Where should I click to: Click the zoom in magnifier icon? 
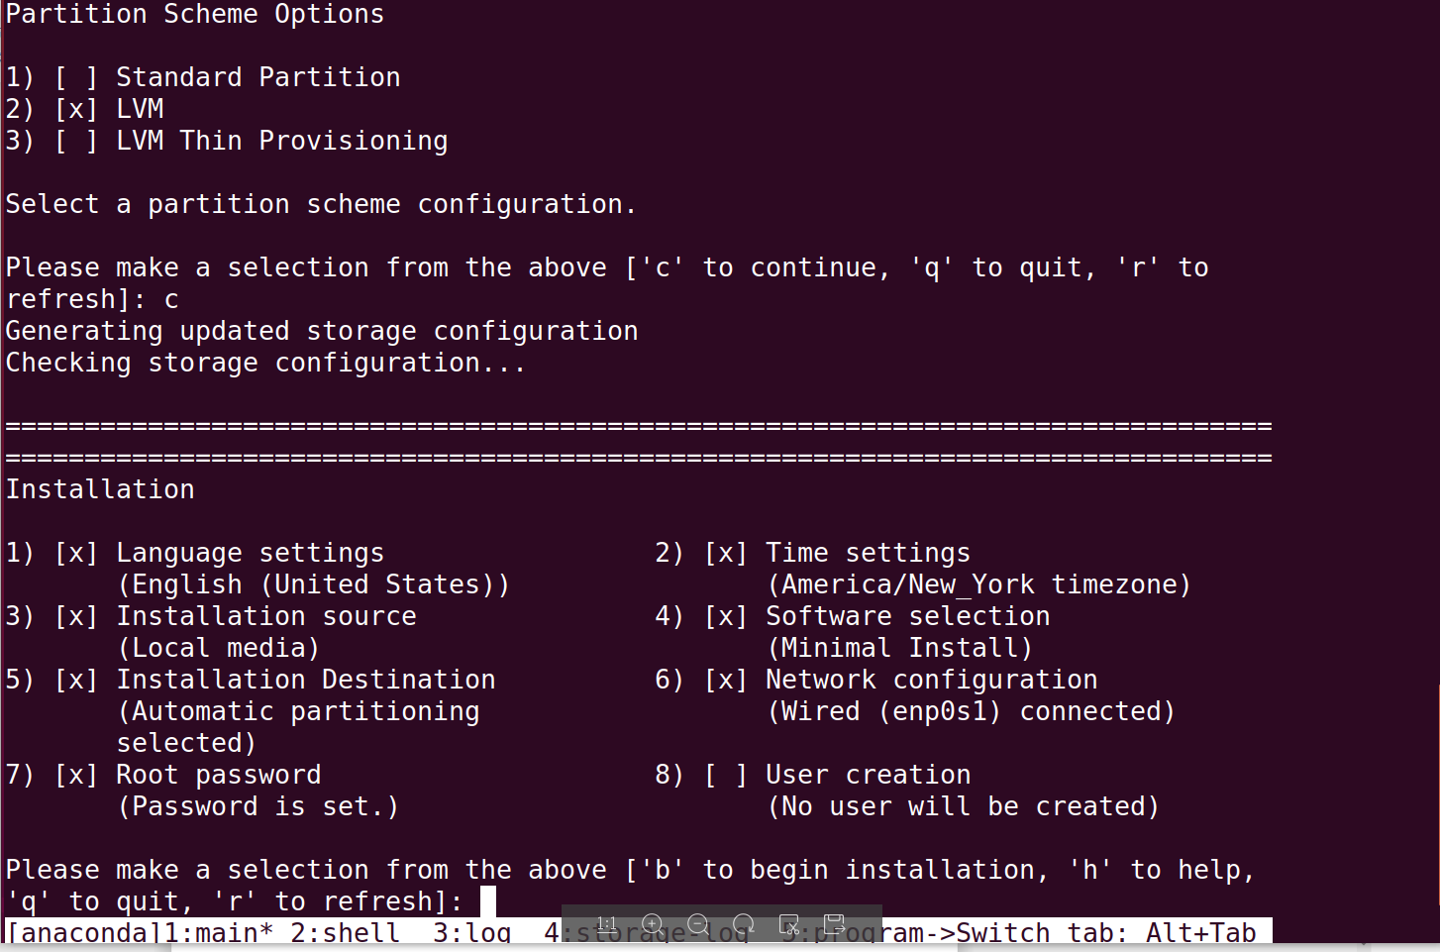(x=653, y=925)
